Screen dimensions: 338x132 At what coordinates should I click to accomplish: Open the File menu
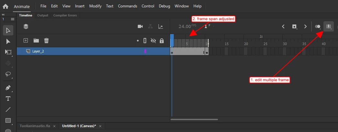(x=43, y=6)
